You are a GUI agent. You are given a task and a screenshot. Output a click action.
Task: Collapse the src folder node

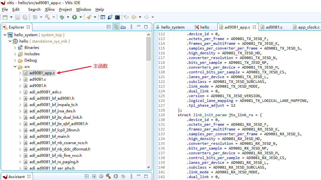pyautogui.click(x=15, y=67)
